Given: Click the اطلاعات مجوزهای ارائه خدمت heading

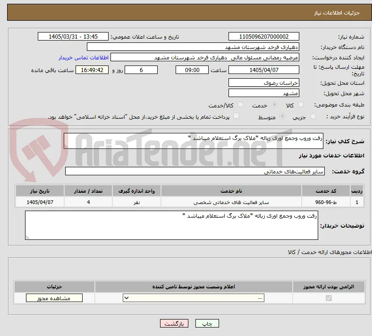Looking at the screenshot, I should click(330, 252).
